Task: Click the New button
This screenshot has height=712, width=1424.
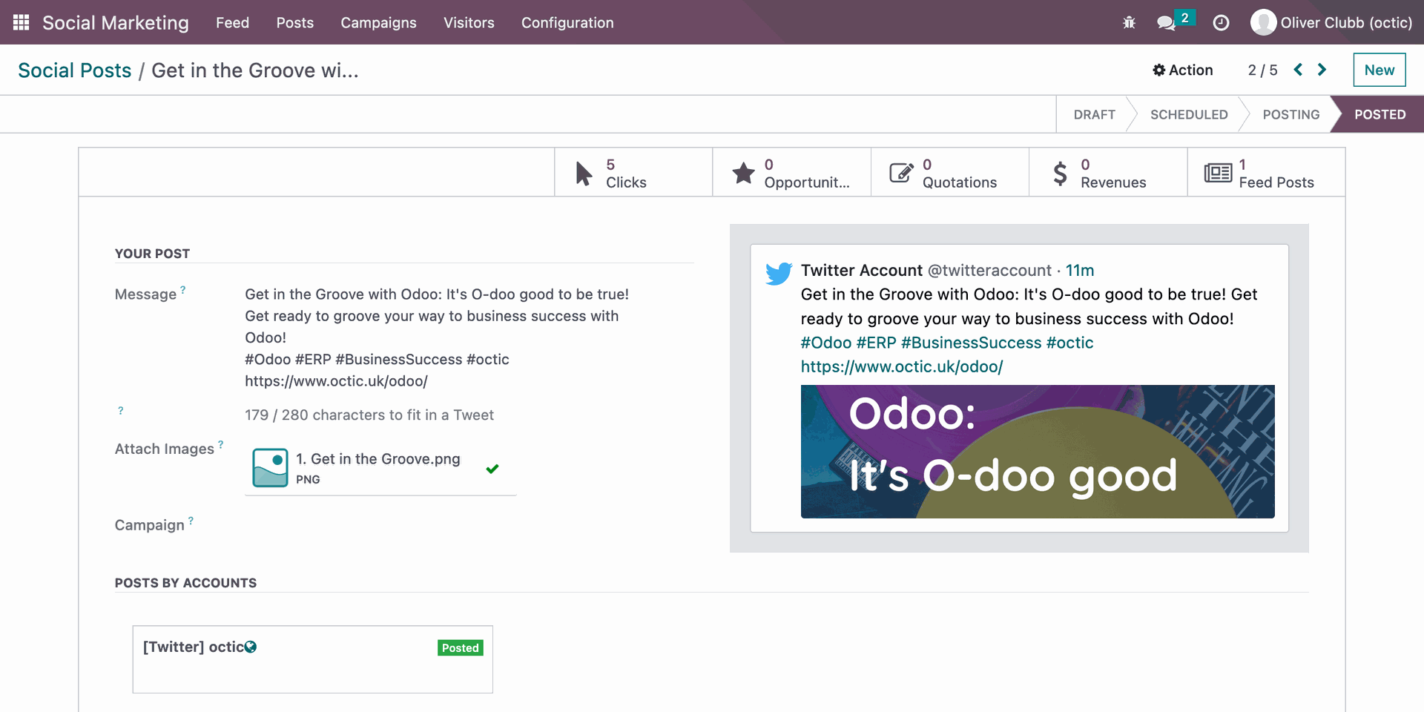Action: (x=1379, y=70)
